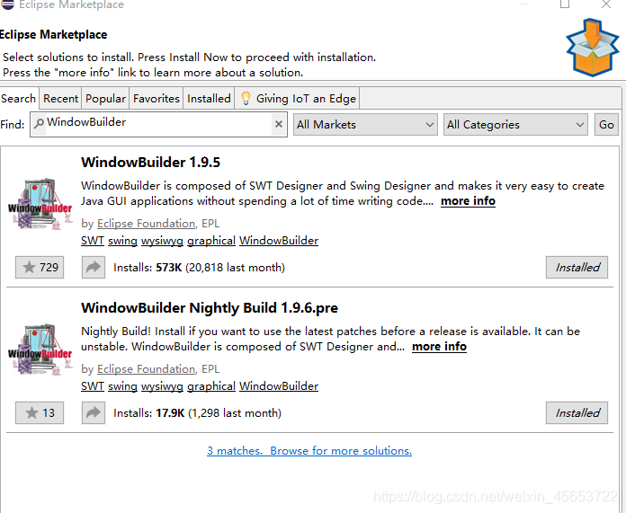
Task: Close the Eclipse Marketplace window
Action: pos(606,4)
